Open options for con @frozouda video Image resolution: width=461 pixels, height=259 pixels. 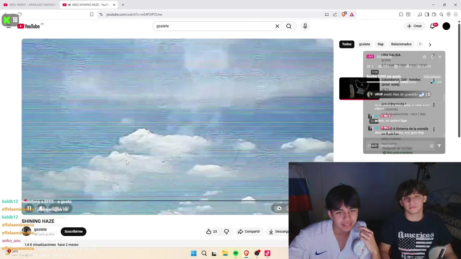point(434,105)
